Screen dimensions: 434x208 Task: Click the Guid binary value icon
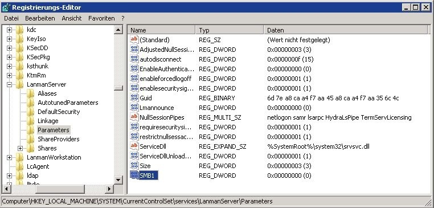coord(134,98)
